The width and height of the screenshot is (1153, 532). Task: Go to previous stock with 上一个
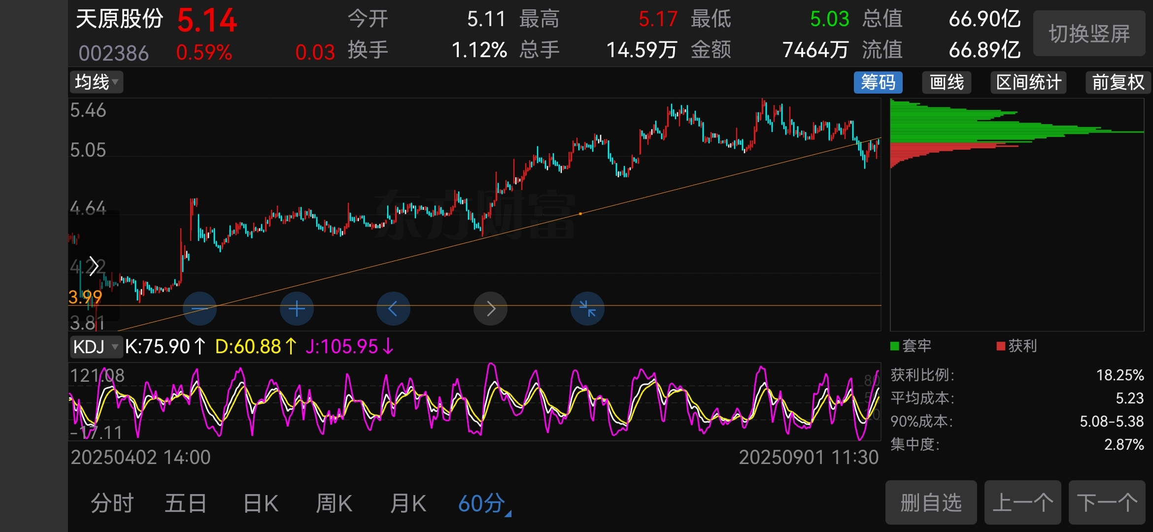click(1022, 502)
